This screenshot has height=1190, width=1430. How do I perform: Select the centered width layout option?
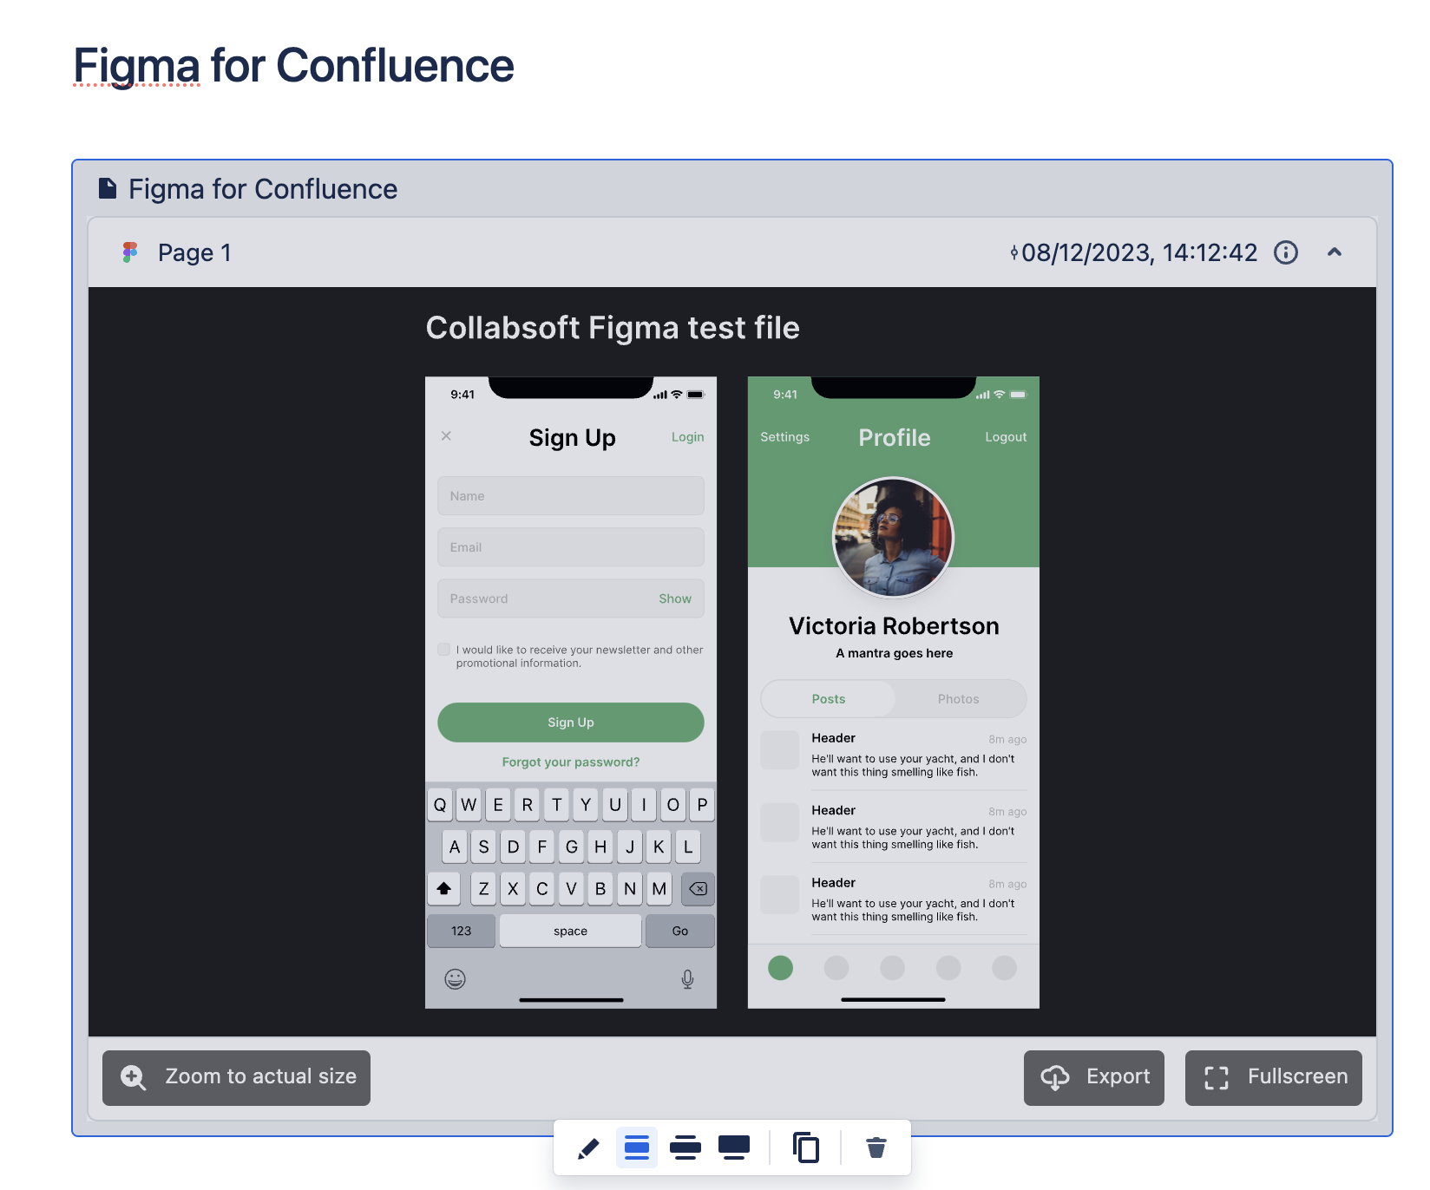coord(637,1148)
